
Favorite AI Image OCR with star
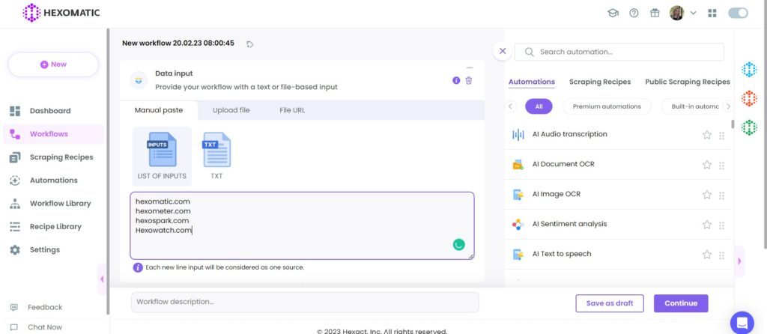pyautogui.click(x=707, y=195)
